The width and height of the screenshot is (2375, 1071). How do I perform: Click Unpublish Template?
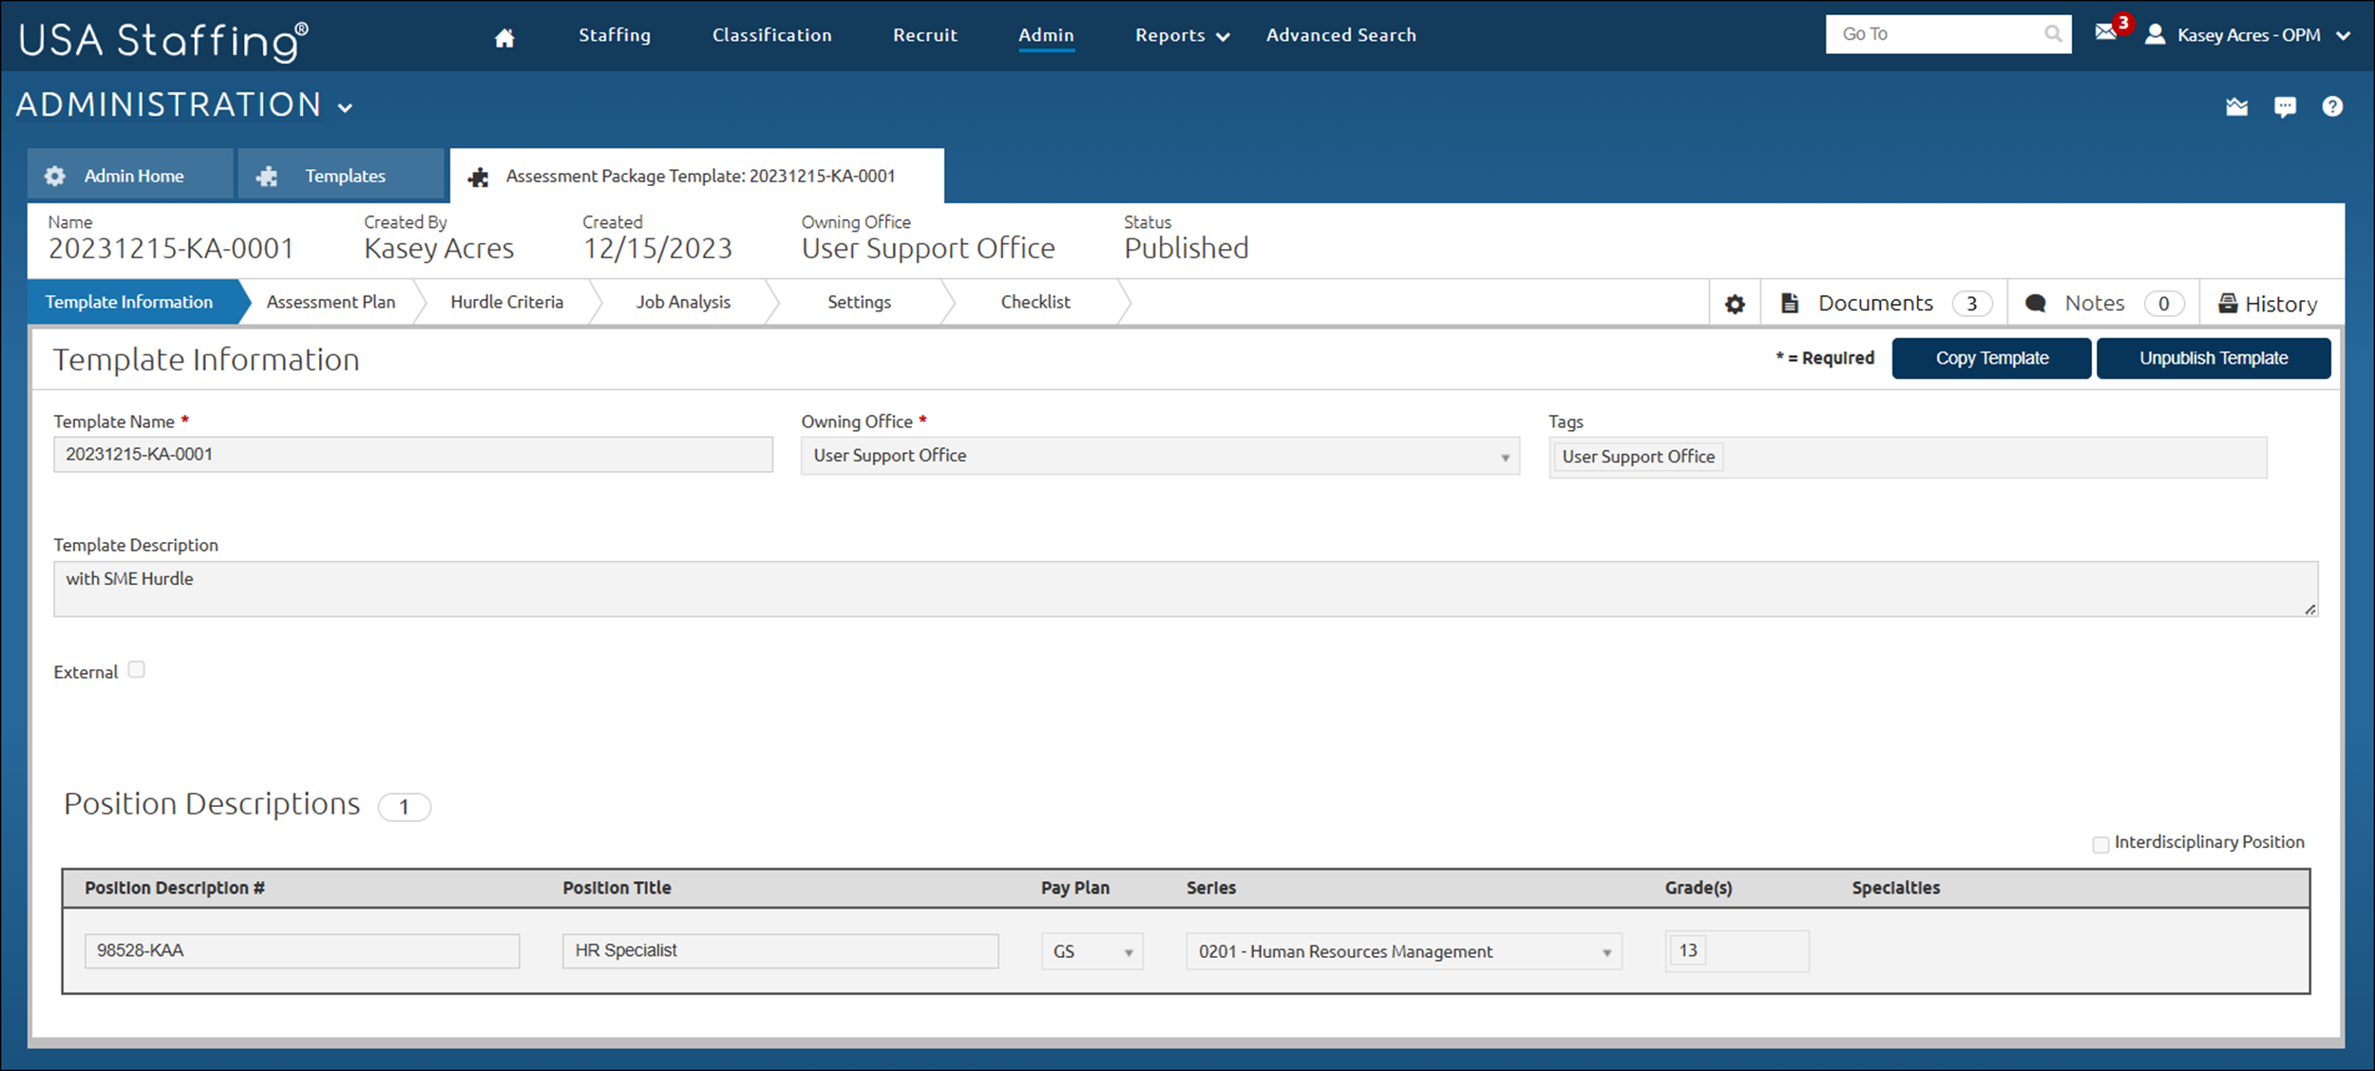[x=2213, y=358]
